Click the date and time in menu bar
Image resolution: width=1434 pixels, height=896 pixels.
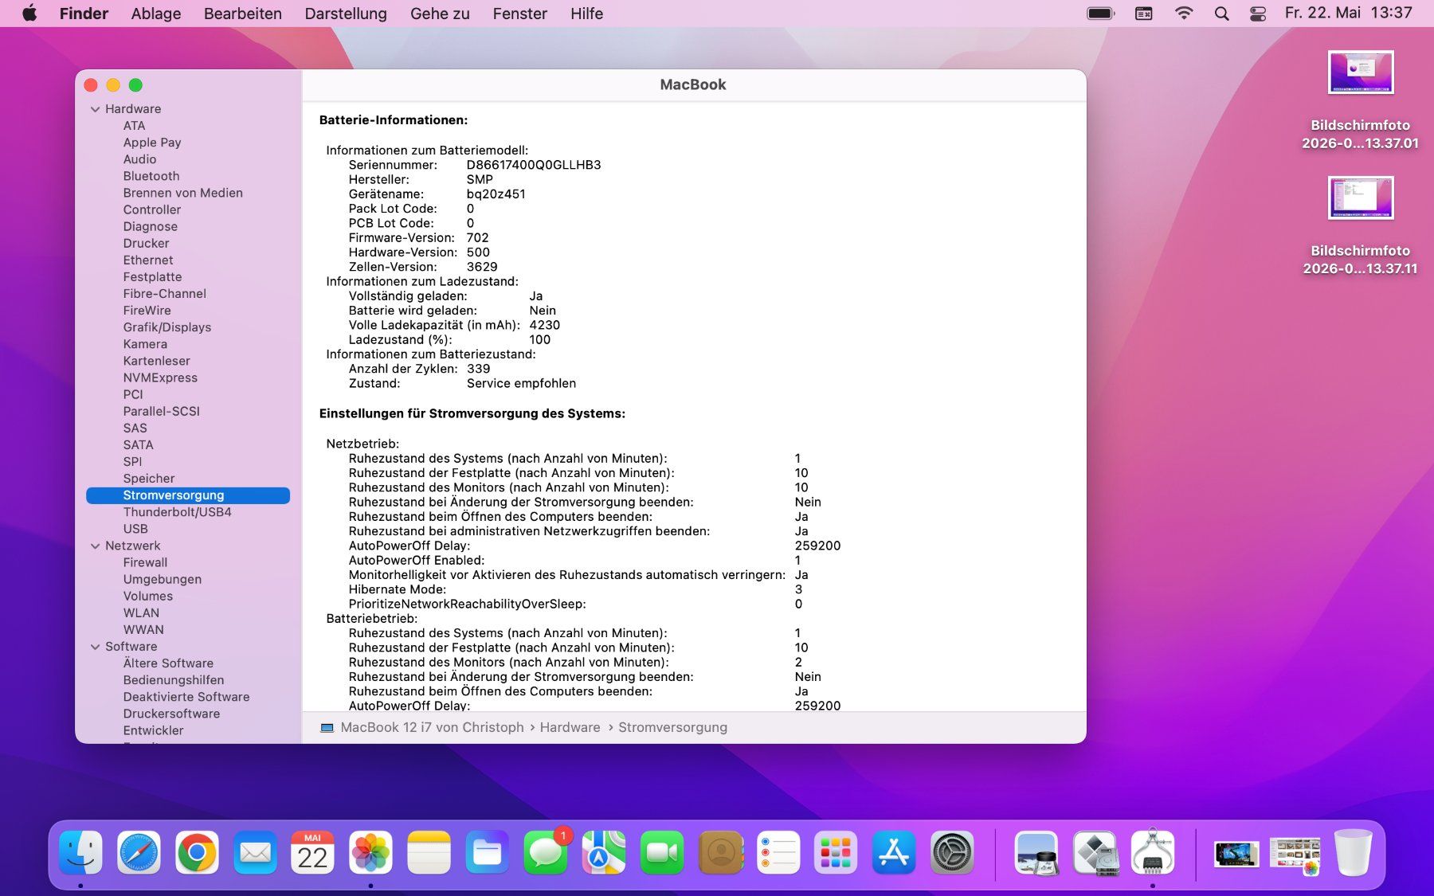pyautogui.click(x=1349, y=14)
